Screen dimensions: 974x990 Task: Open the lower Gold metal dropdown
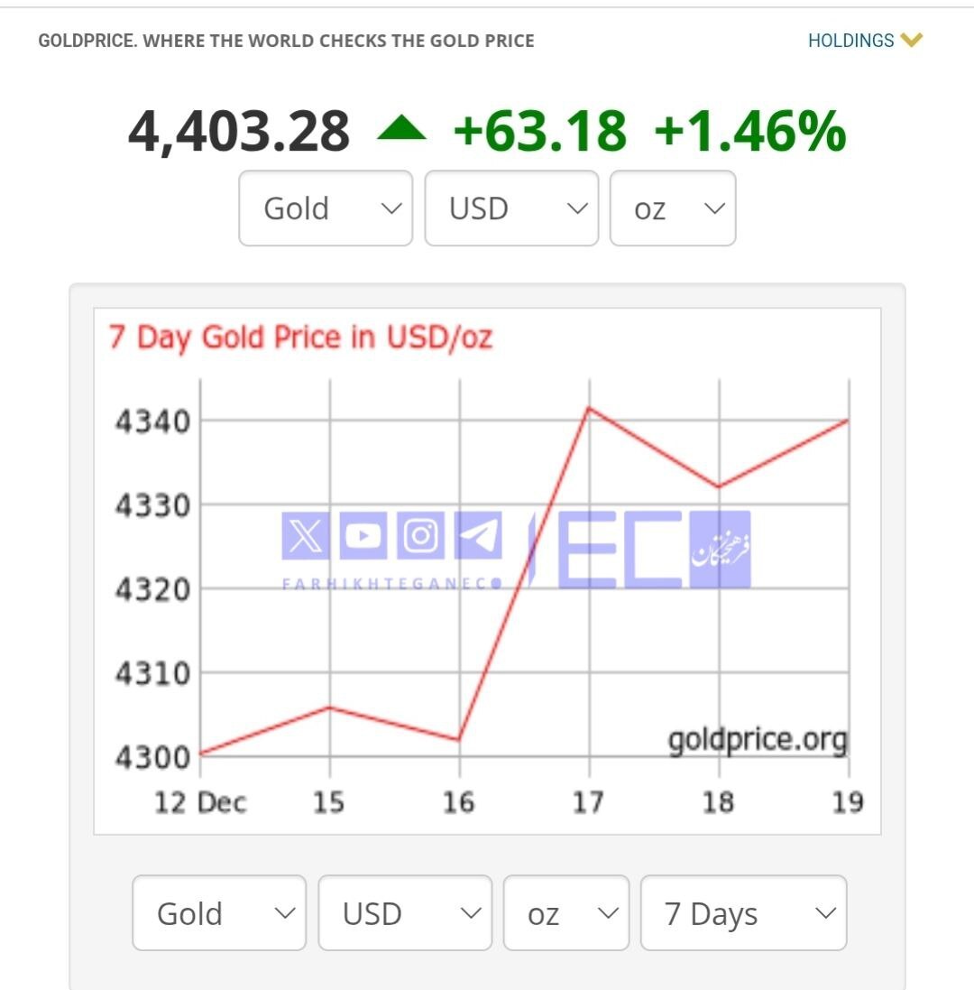219,913
